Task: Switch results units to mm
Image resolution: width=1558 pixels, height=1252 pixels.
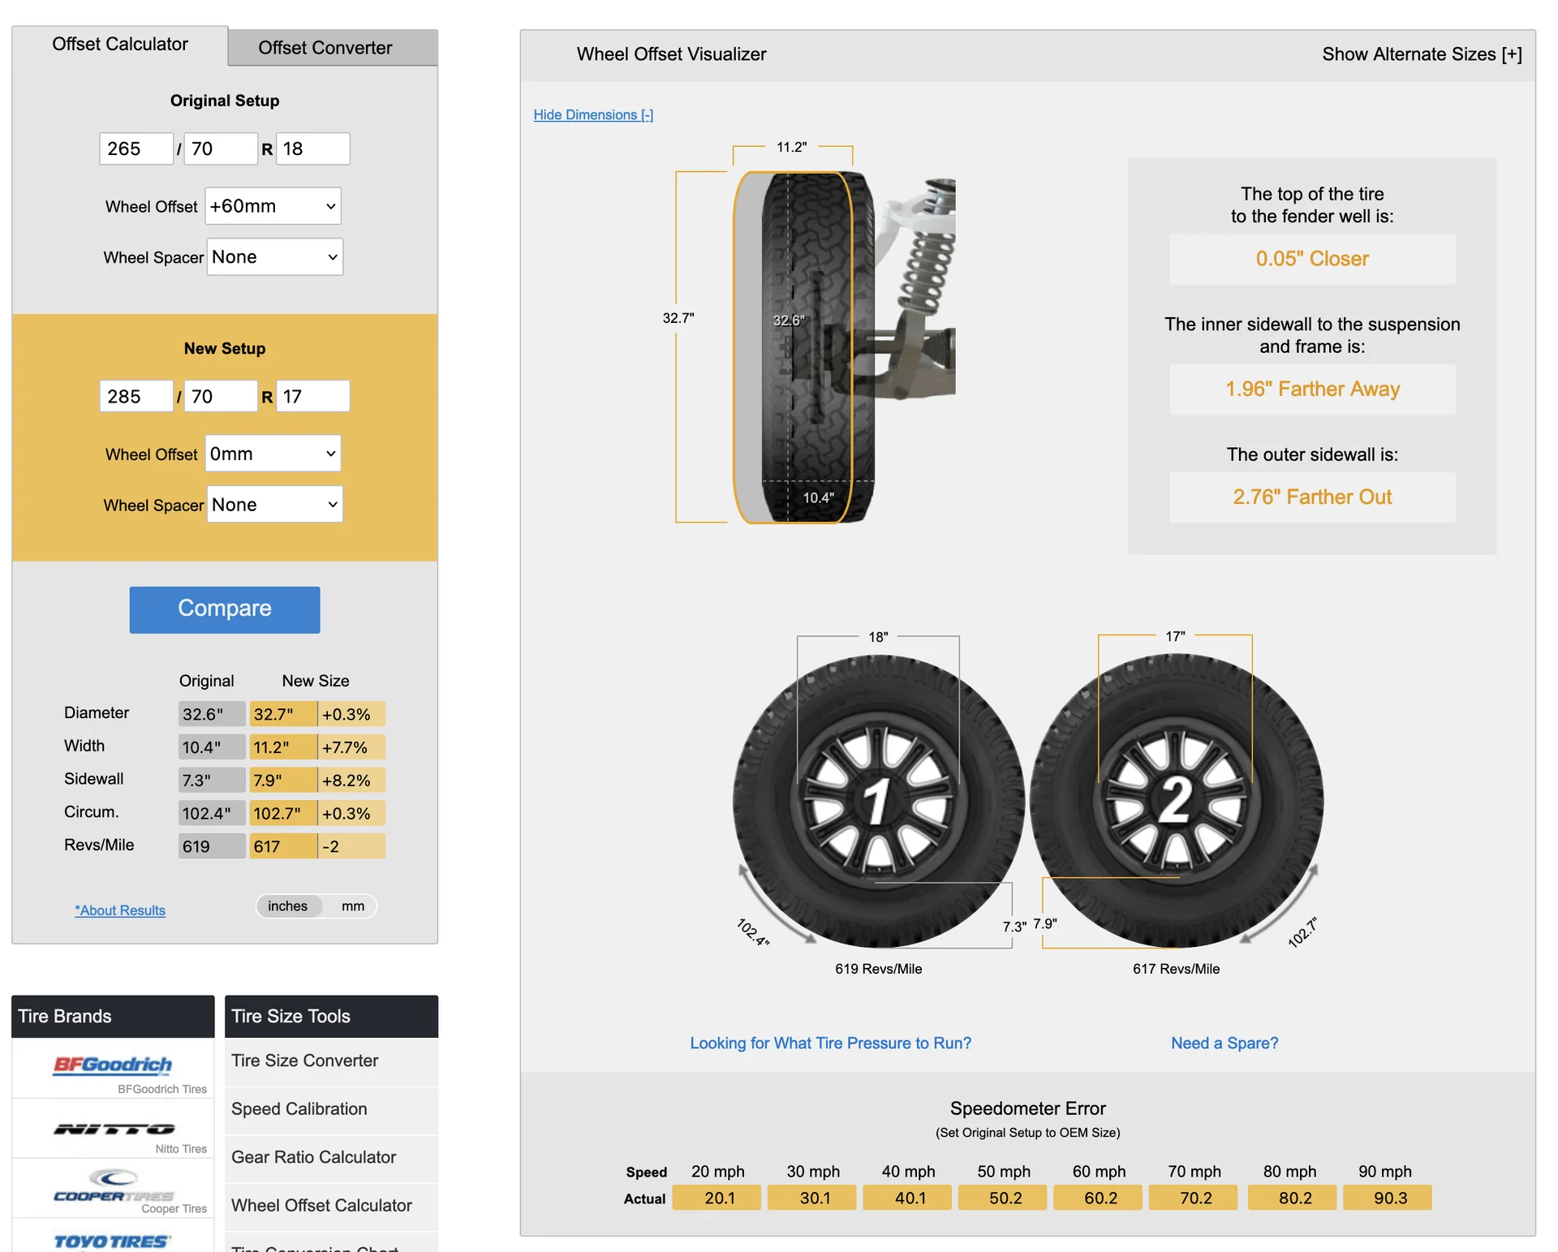Action: [352, 906]
